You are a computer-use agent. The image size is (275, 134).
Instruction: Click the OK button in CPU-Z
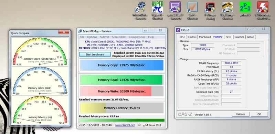point(259,114)
